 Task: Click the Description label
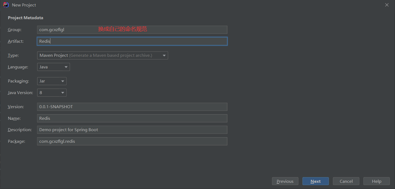(20, 130)
